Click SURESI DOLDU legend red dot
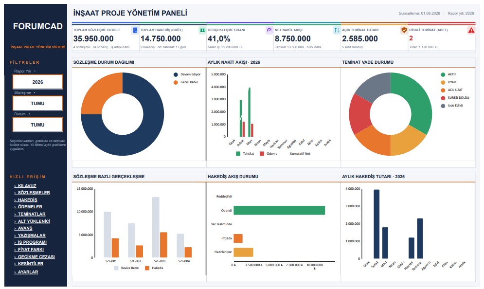 [443, 98]
